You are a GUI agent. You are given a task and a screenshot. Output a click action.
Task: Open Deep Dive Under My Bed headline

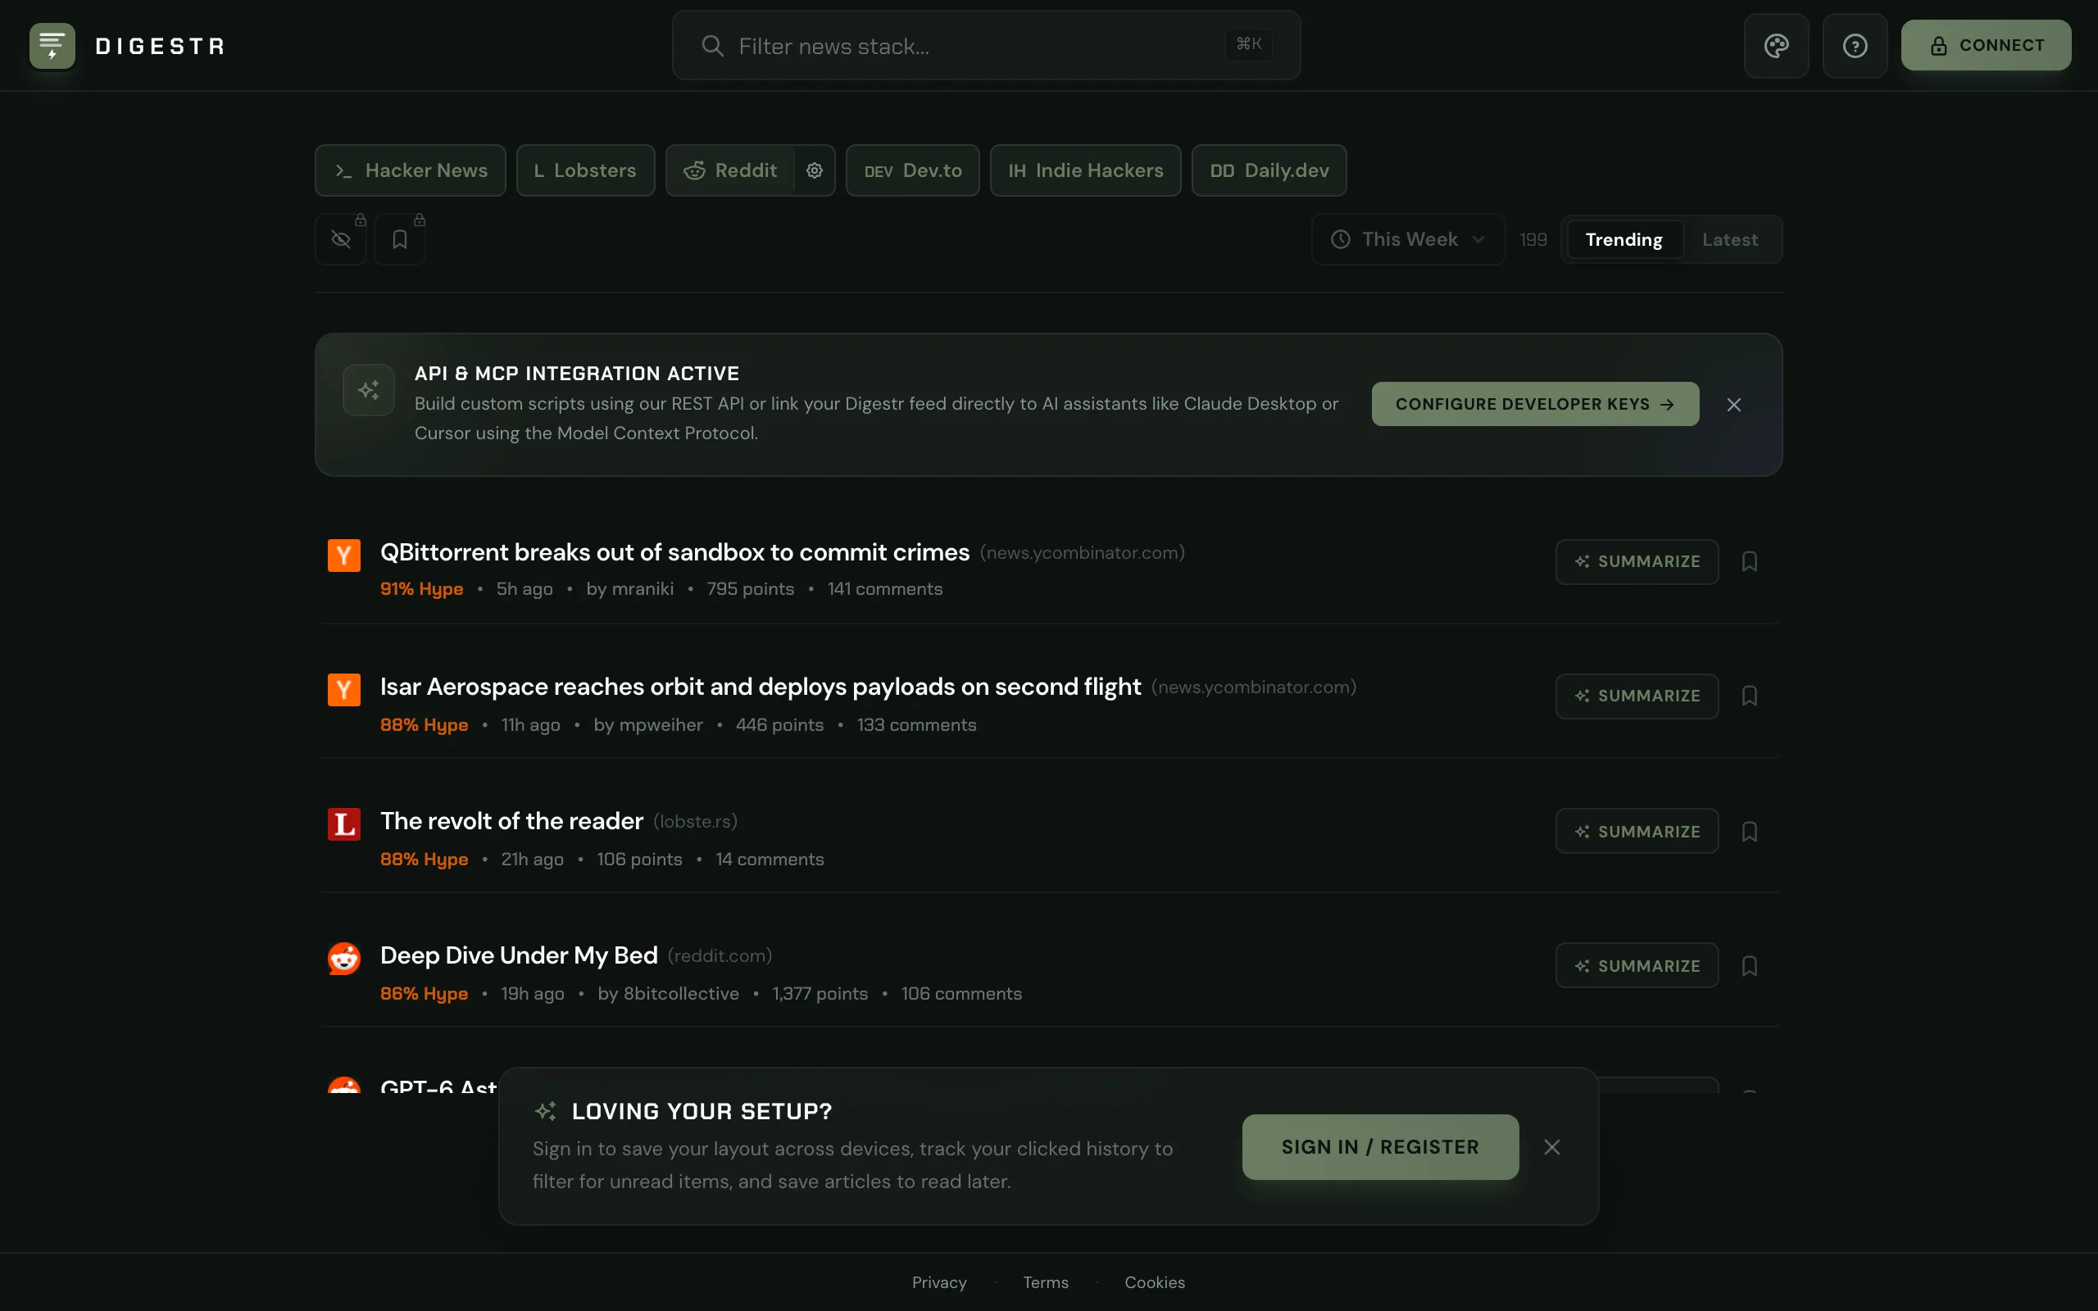tap(519, 955)
